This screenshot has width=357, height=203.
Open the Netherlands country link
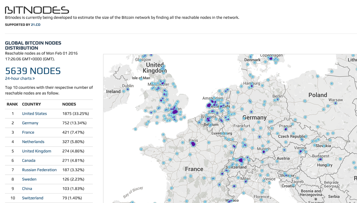(33, 142)
